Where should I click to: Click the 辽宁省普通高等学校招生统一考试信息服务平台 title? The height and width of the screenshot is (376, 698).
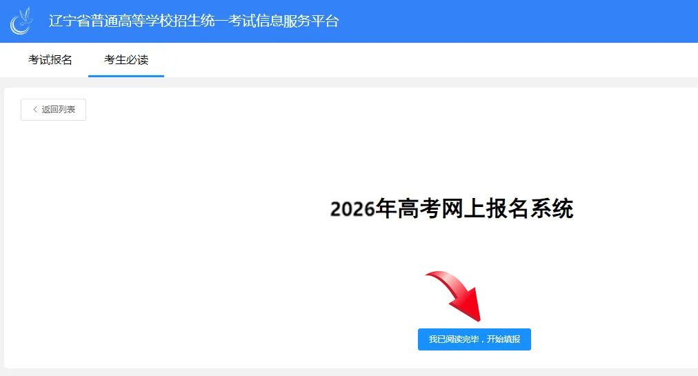tap(194, 21)
